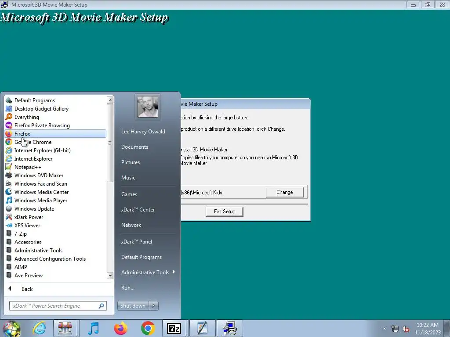Click Exit Setup button
Image resolution: width=450 pixels, height=337 pixels.
tap(225, 212)
